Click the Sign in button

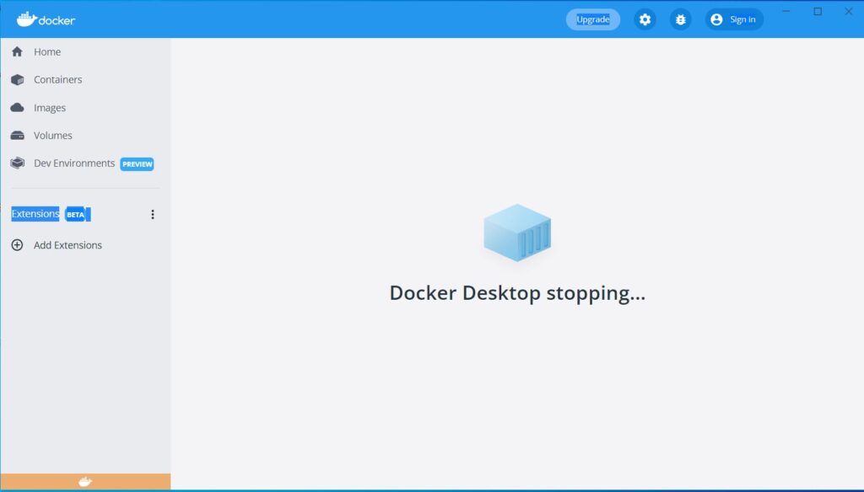coord(735,20)
